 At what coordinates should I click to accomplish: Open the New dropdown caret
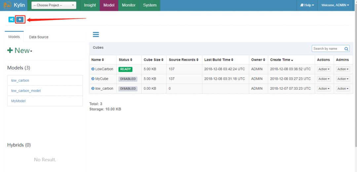[31, 51]
